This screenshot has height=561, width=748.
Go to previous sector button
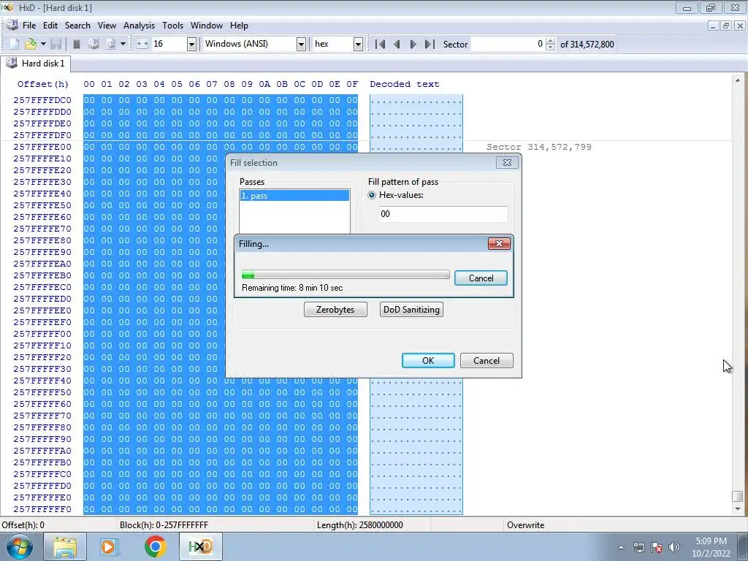(397, 44)
